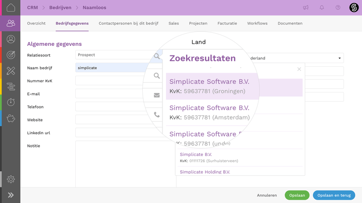
Task: Open the invoicing piggy bank icon
Action: tap(11, 118)
